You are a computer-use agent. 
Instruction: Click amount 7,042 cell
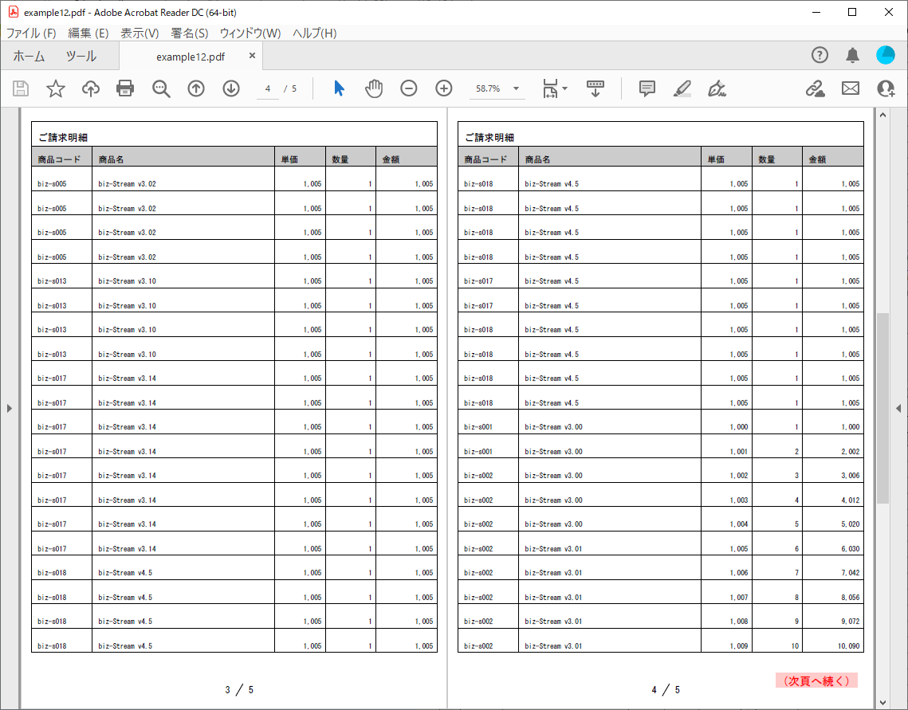(x=851, y=573)
